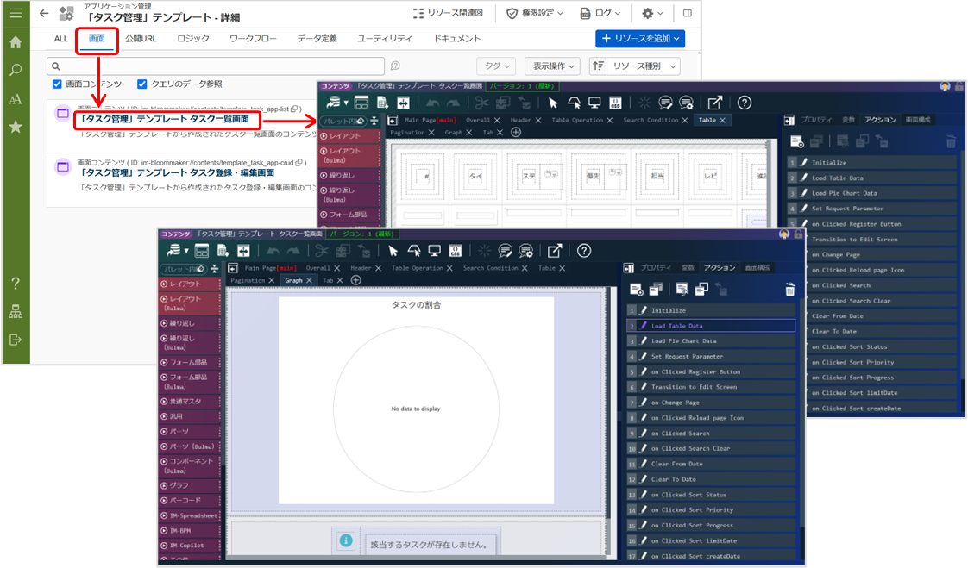Open help circle icon in the Graph designer toolbar

pyautogui.click(x=584, y=251)
